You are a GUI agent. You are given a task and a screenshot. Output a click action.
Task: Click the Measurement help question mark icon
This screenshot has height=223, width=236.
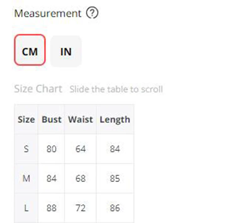pyautogui.click(x=92, y=13)
